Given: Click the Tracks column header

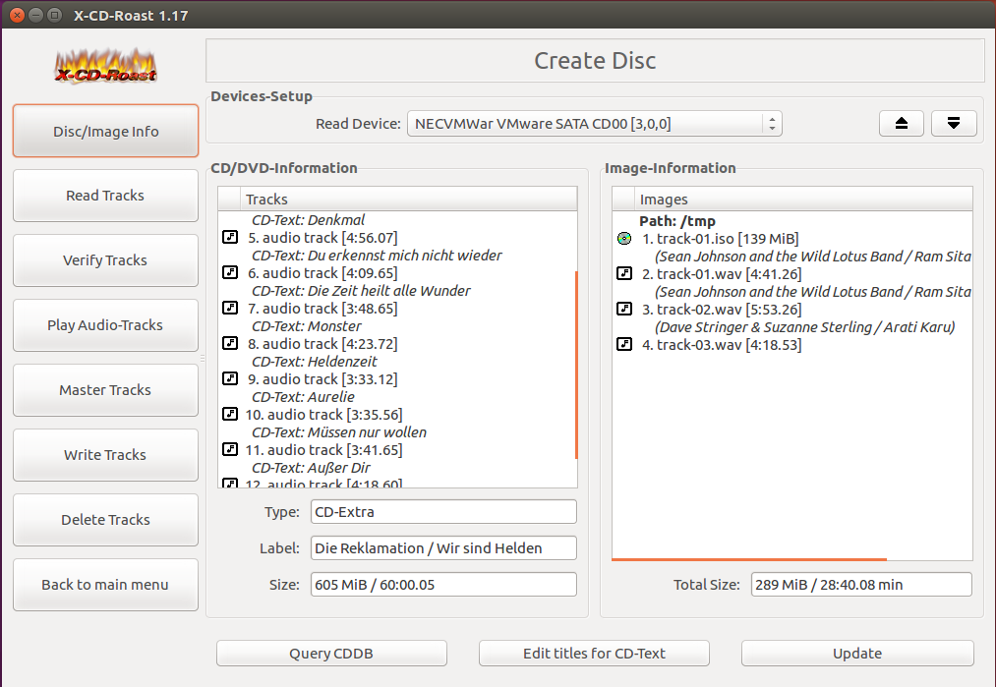Looking at the screenshot, I should pyautogui.click(x=408, y=199).
